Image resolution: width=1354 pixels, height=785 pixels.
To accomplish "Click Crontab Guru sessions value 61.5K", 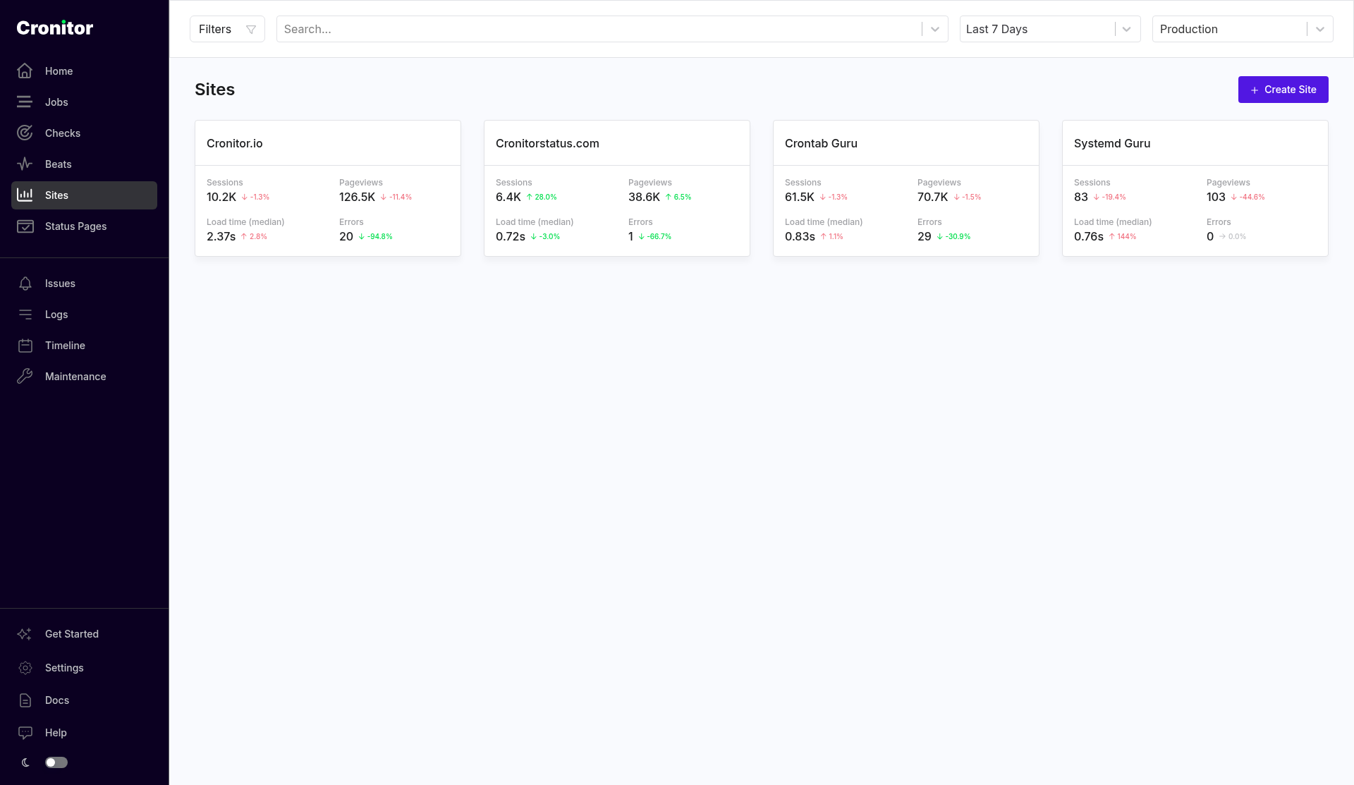I will 800,197.
